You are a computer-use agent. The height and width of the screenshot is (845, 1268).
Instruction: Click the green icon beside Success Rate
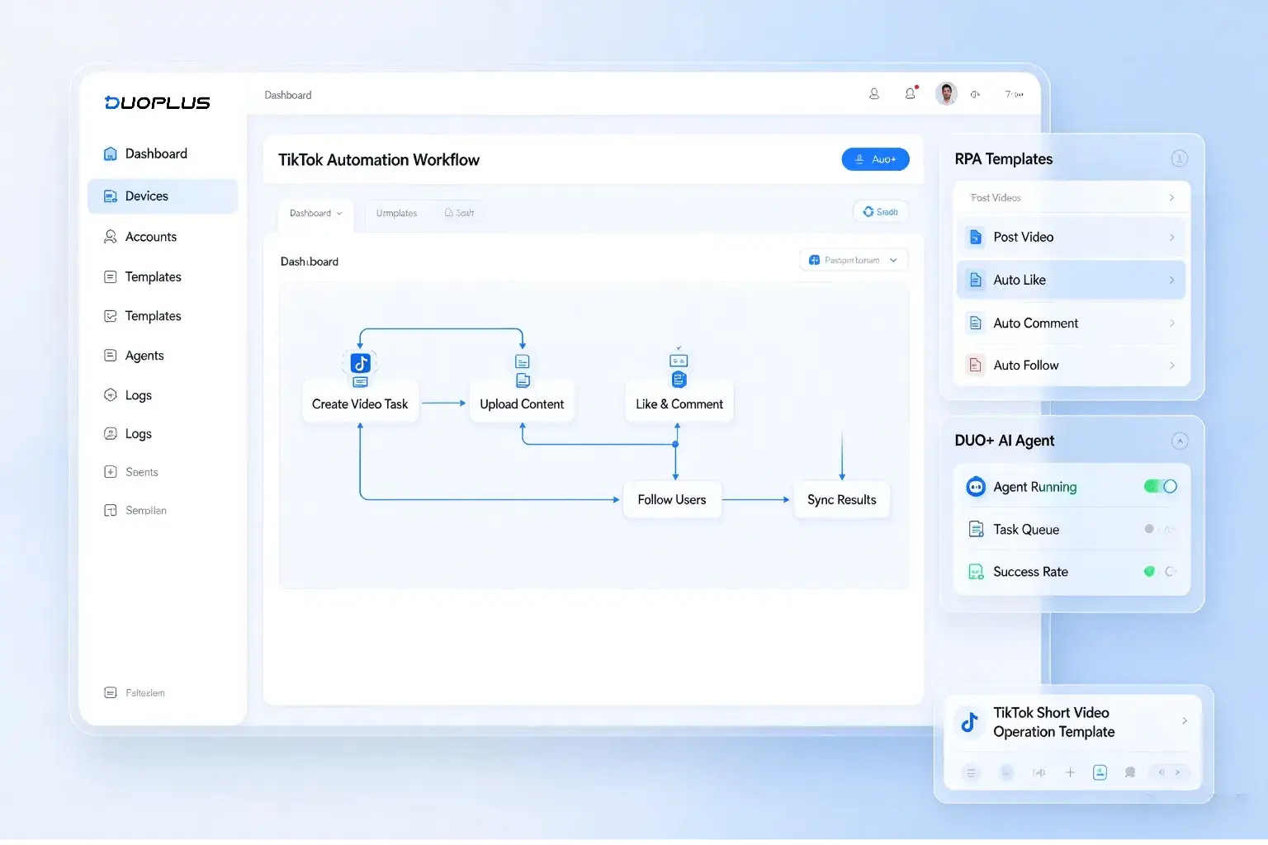click(x=976, y=572)
